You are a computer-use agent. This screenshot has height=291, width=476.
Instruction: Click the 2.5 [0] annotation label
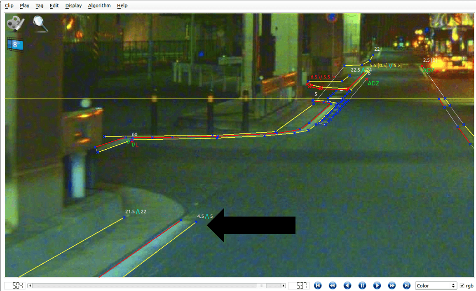430,60
